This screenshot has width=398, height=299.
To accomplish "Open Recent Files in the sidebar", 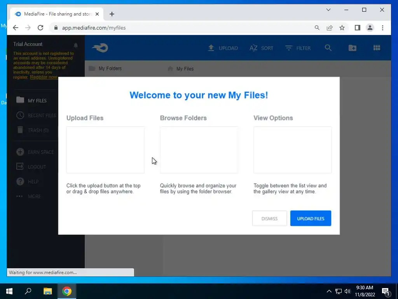I will [36, 115].
